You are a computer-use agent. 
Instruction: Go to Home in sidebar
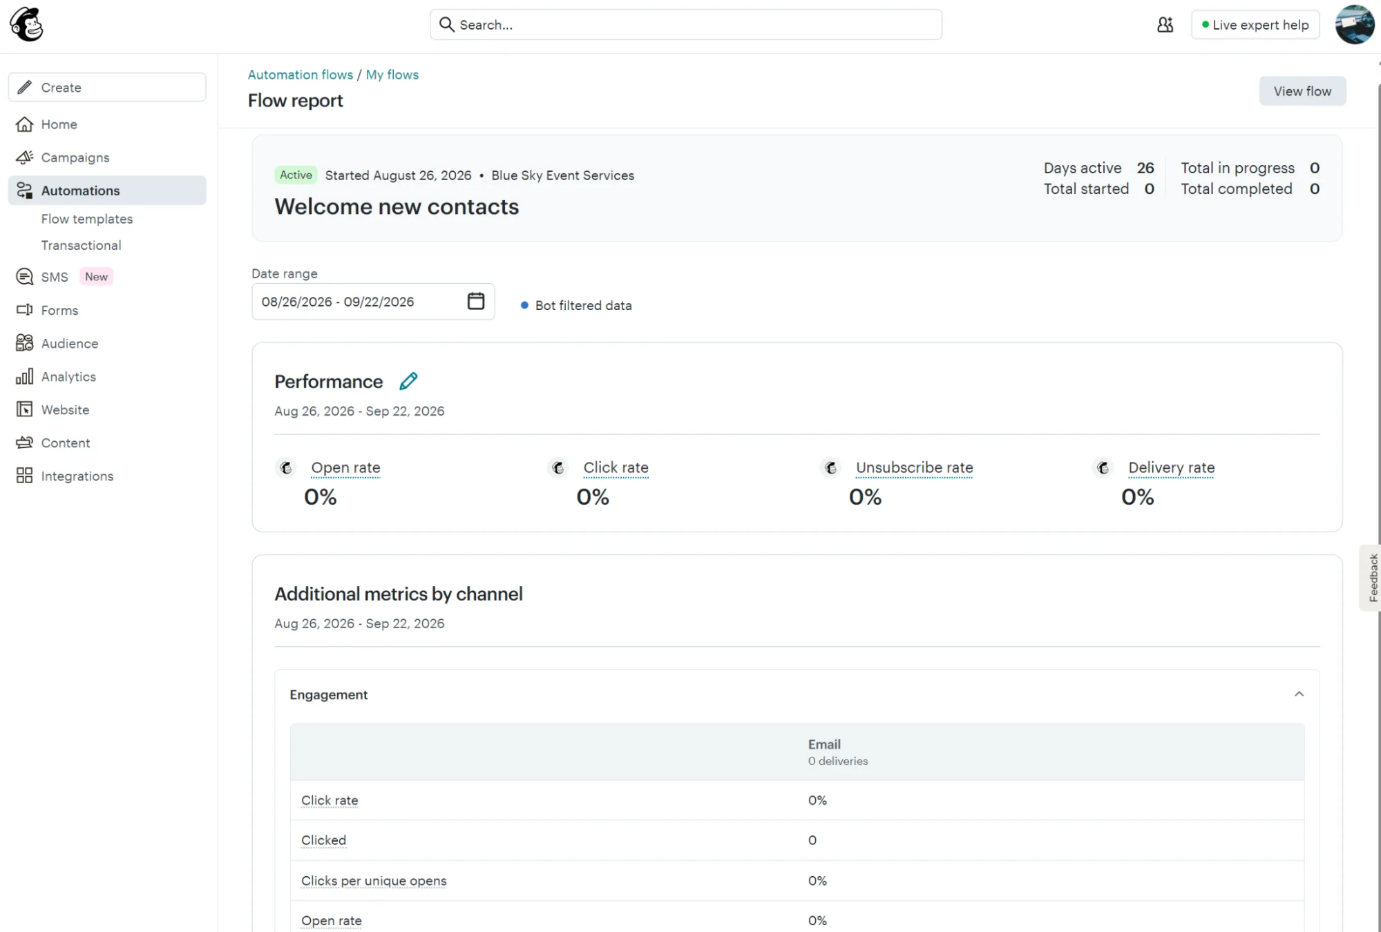click(x=108, y=124)
